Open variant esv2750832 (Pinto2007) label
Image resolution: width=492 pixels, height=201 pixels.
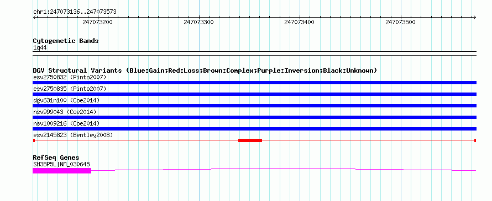click(x=70, y=77)
